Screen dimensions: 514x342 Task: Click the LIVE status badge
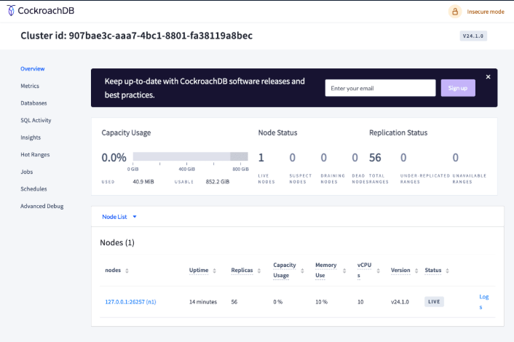pyautogui.click(x=434, y=302)
